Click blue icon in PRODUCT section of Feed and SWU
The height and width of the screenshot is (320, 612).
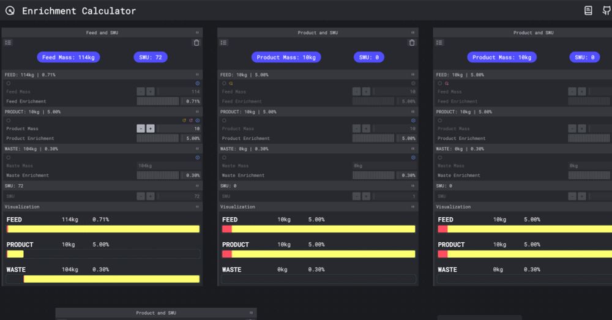(x=198, y=120)
